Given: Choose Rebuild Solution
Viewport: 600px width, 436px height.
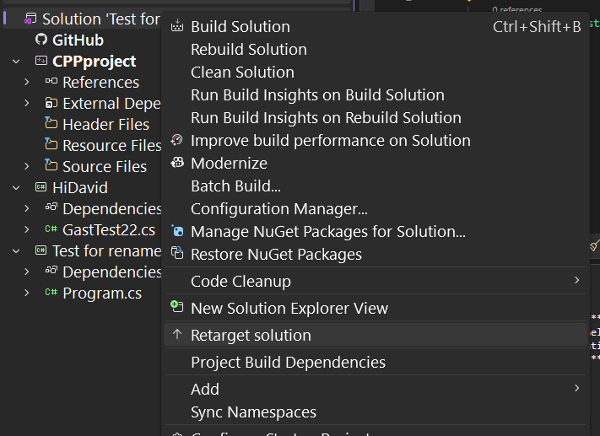Looking at the screenshot, I should [x=375, y=50].
